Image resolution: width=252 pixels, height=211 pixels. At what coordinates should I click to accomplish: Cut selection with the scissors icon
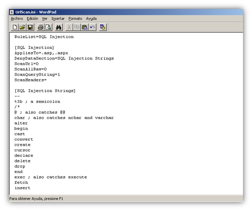69,27
